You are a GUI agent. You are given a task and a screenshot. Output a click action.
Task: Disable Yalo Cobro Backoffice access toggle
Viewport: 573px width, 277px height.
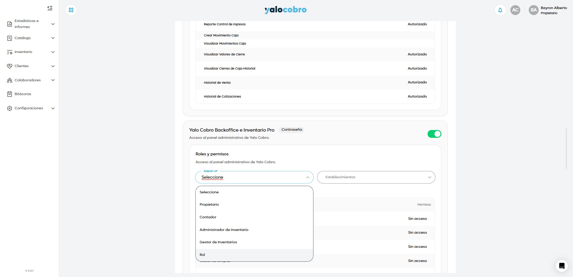pyautogui.click(x=434, y=134)
